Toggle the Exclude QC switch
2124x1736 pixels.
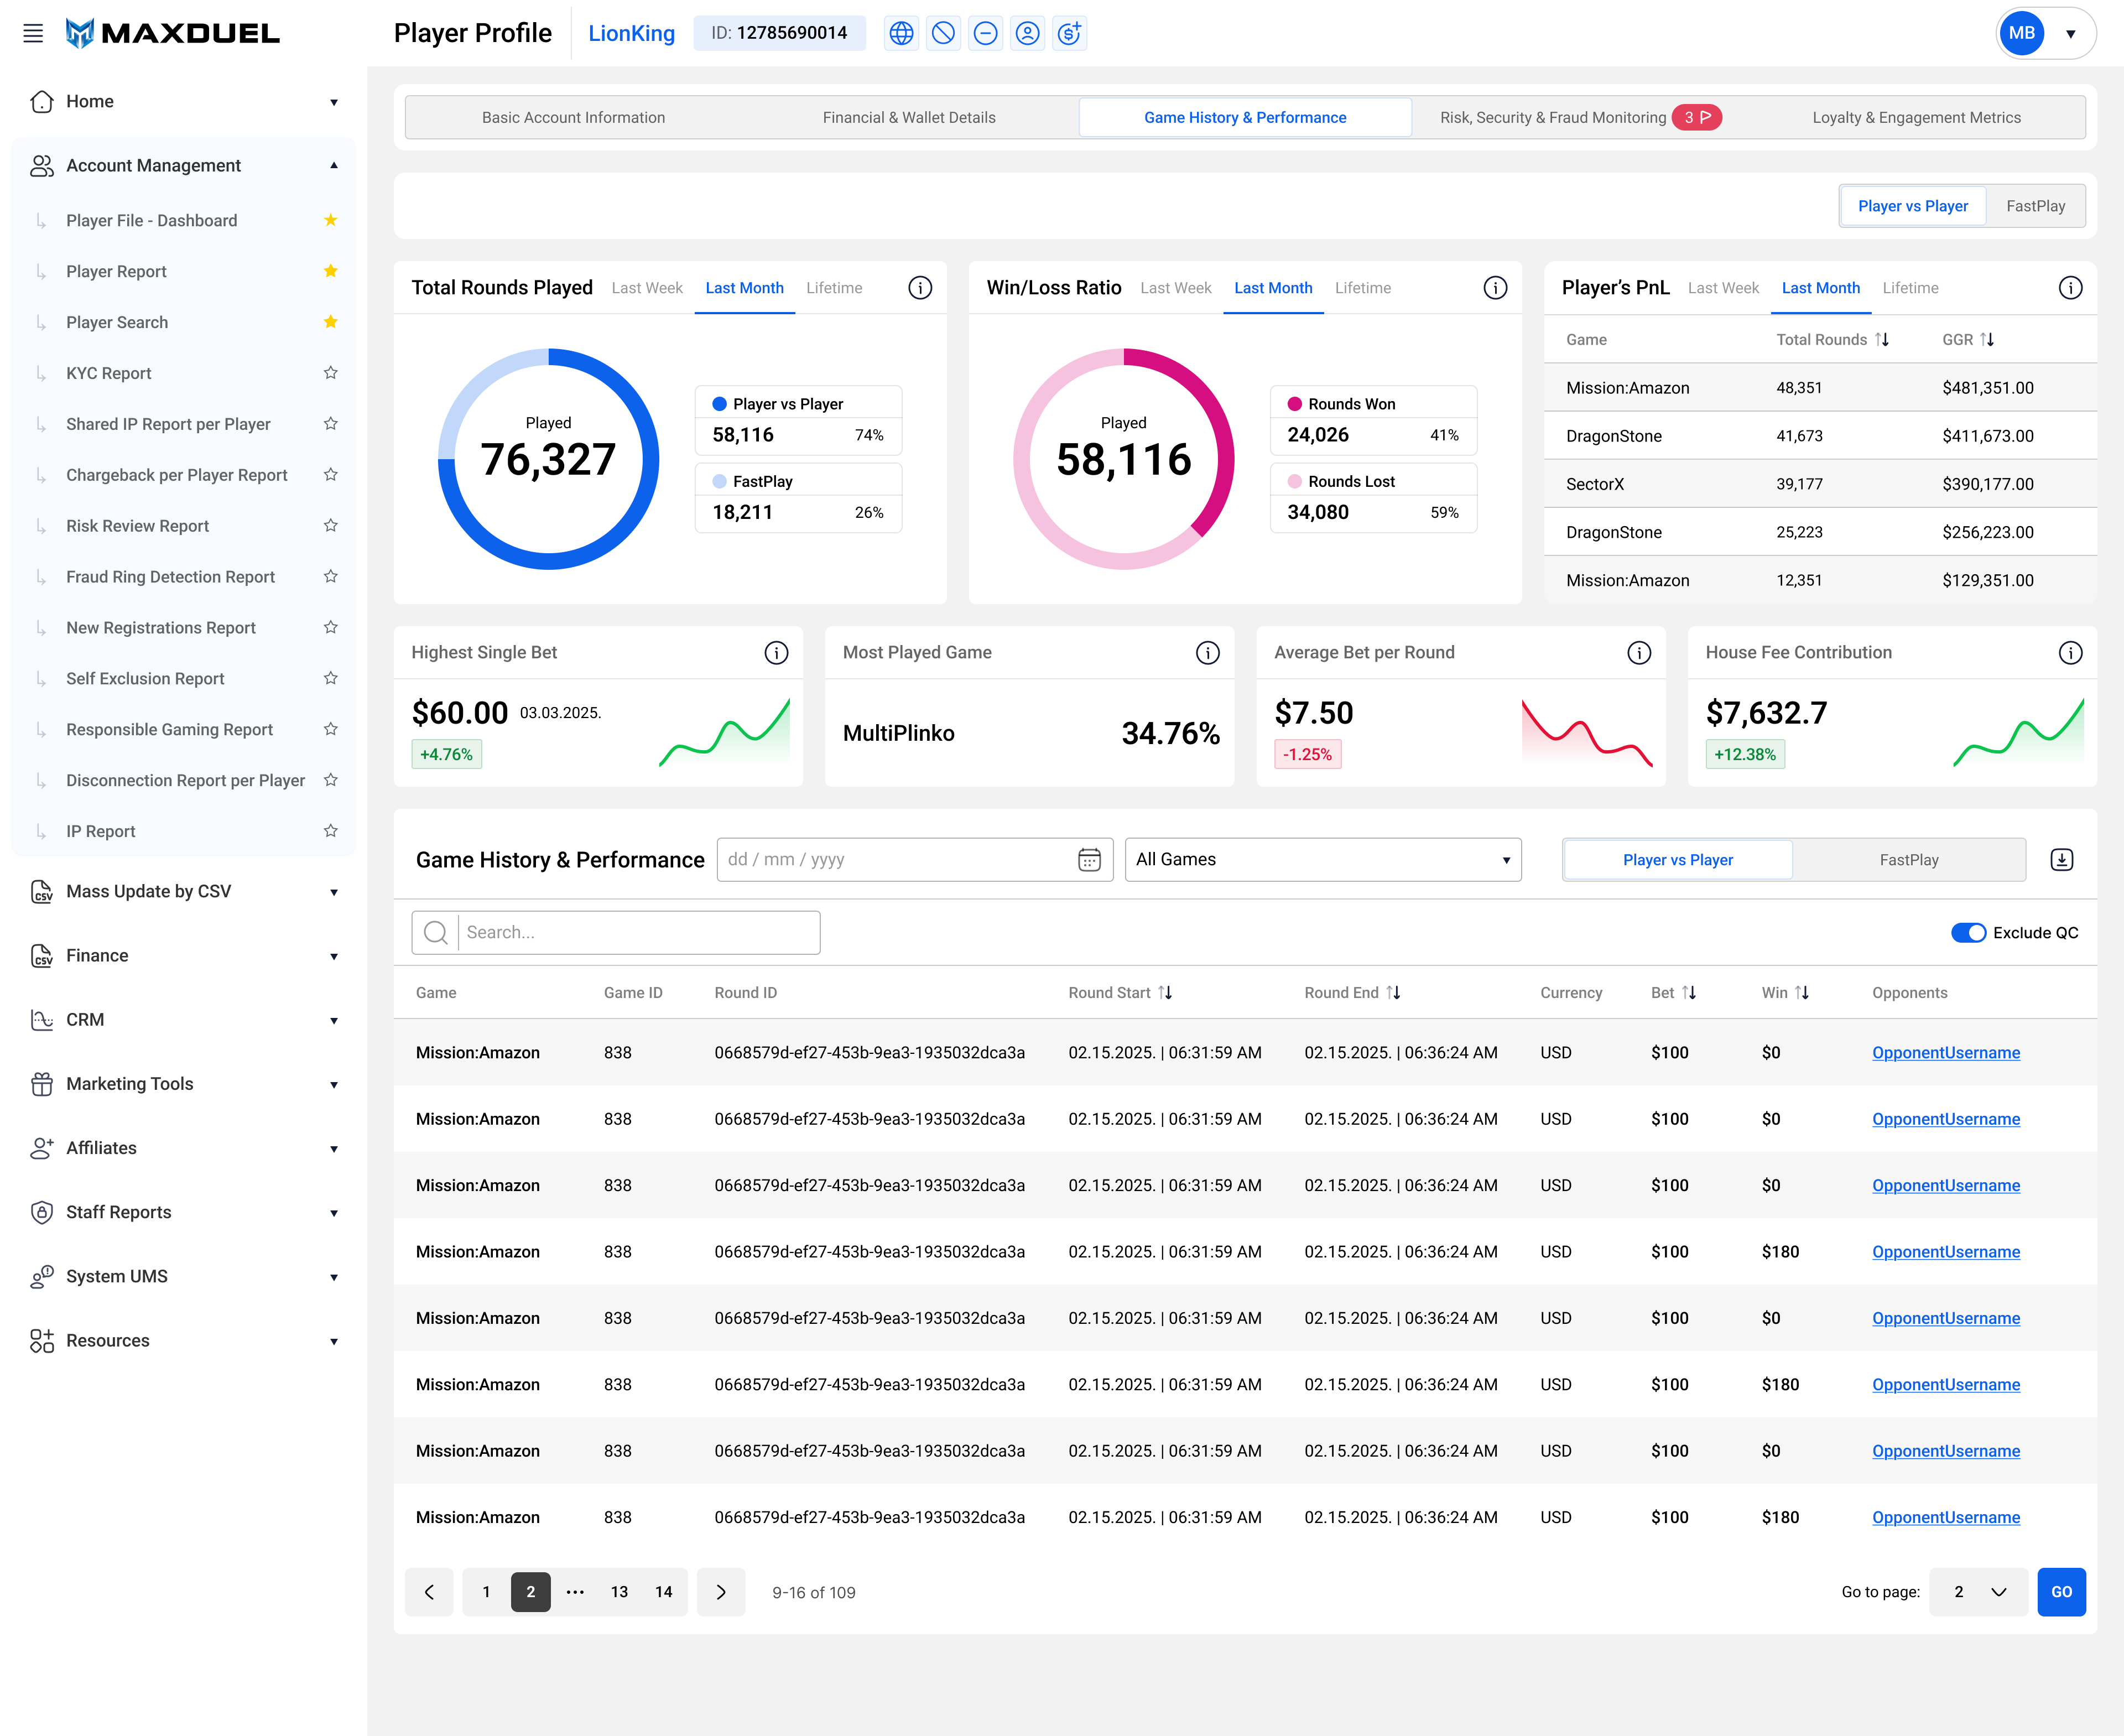click(1968, 932)
